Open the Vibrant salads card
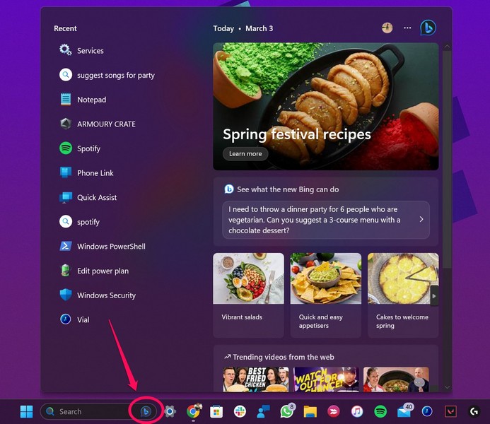Viewport: 490px width, 424px height. click(248, 295)
